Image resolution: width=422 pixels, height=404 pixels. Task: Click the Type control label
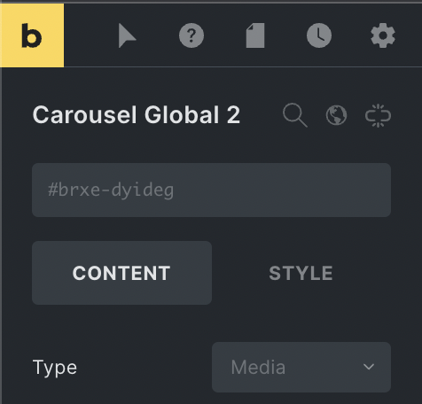point(55,368)
